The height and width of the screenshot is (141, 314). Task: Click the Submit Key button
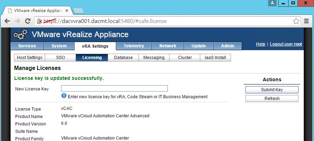coord(272,90)
